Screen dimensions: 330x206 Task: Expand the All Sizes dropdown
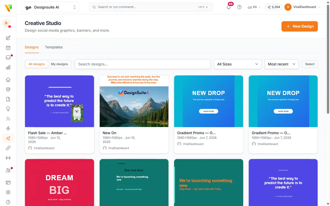pyautogui.click(x=238, y=64)
